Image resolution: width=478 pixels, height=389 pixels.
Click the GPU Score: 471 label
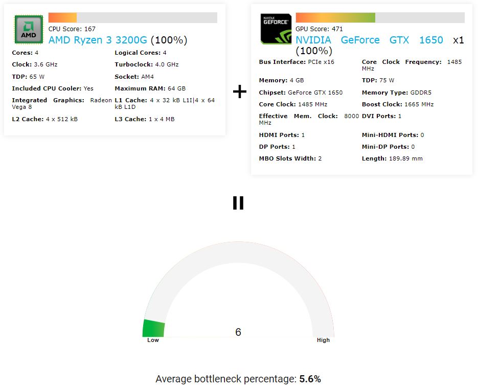tap(319, 29)
